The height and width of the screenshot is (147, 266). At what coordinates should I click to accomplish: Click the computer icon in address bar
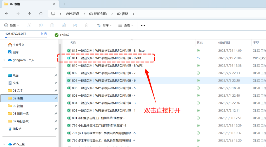(x=53, y=14)
